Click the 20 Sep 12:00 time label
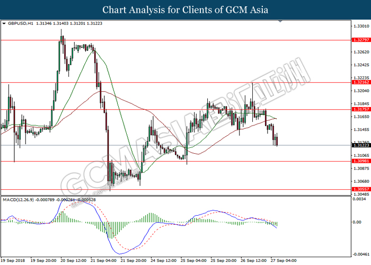This screenshot has height=265, width=371. tap(73, 261)
